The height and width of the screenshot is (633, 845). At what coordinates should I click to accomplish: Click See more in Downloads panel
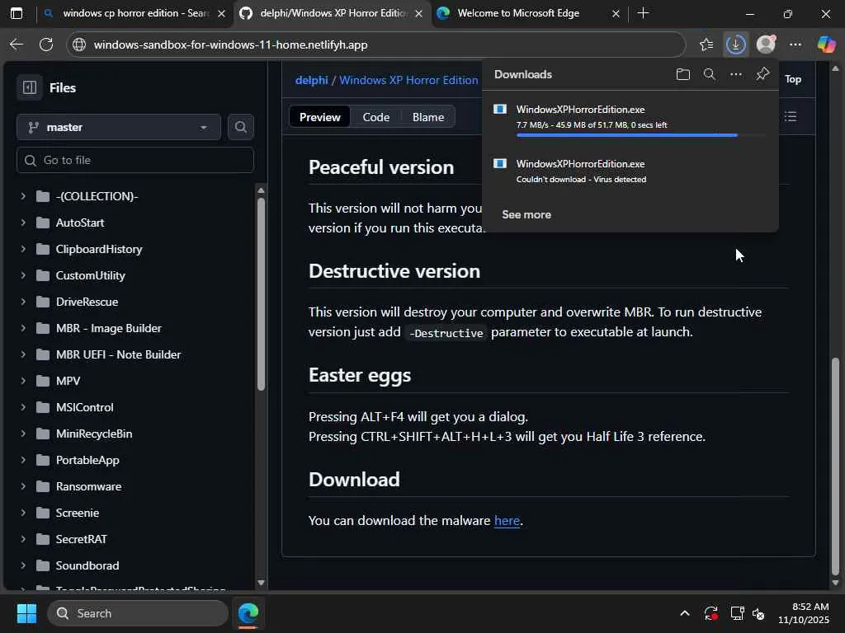click(x=526, y=214)
